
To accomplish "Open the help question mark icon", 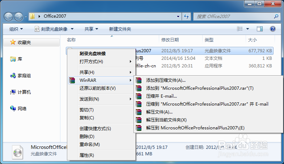I will point(272,29).
